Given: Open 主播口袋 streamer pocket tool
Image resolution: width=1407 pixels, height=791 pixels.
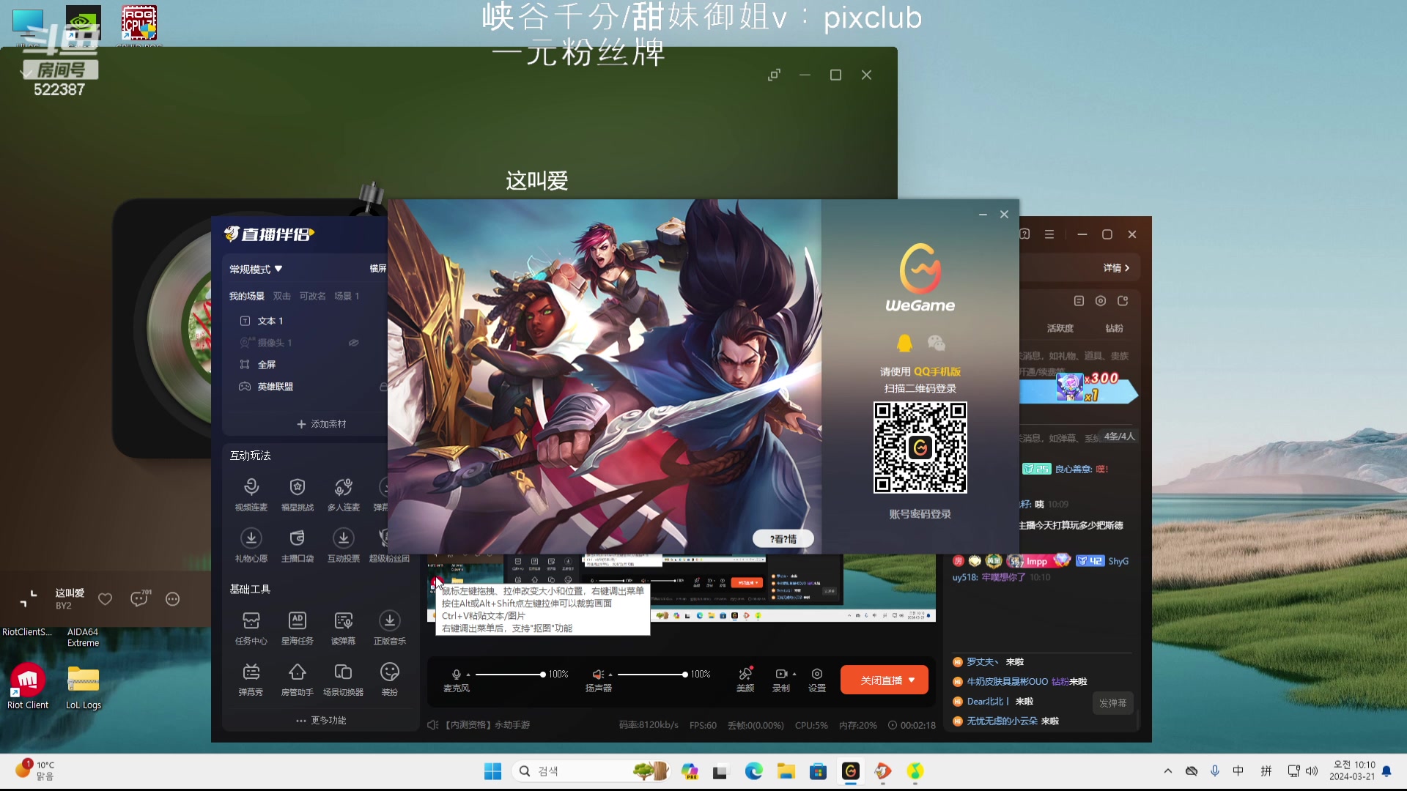Looking at the screenshot, I should (x=297, y=539).
